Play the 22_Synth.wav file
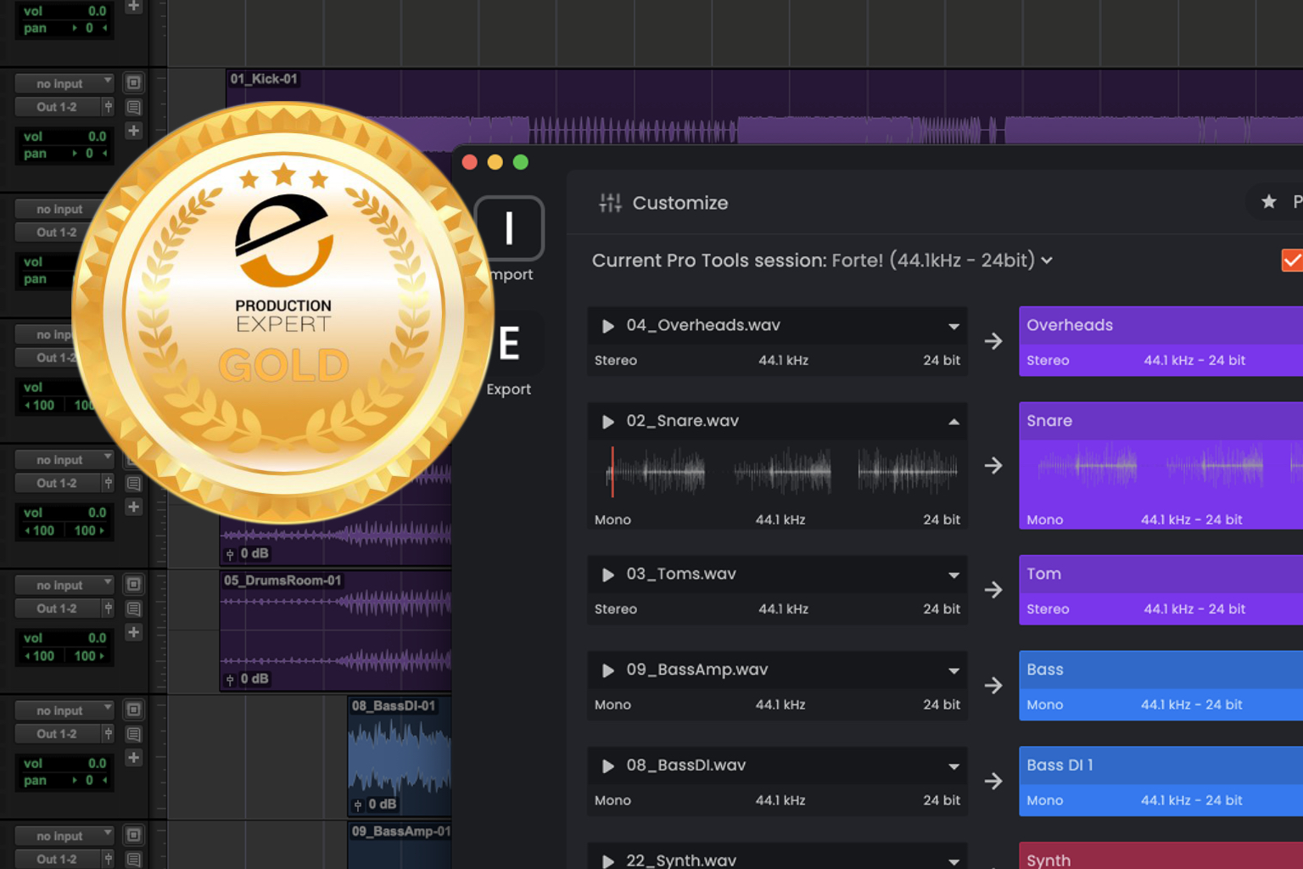 point(607,861)
